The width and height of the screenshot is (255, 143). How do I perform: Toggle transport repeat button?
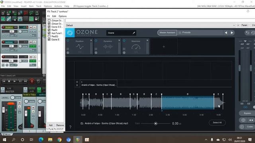coord(38,81)
